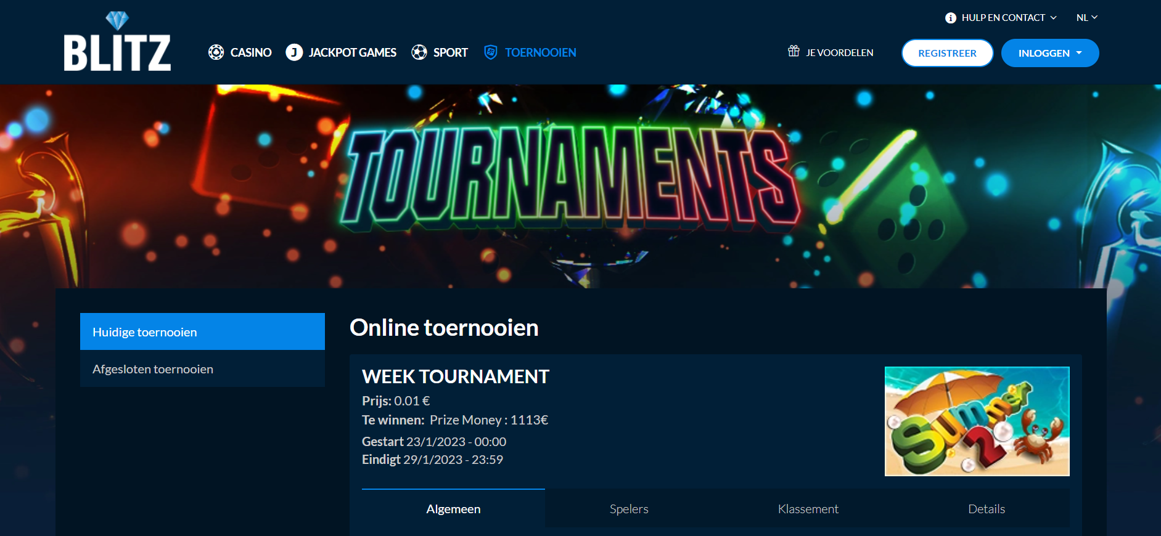
Task: Expand the Inloggen dropdown arrow
Action: pos(1079,53)
